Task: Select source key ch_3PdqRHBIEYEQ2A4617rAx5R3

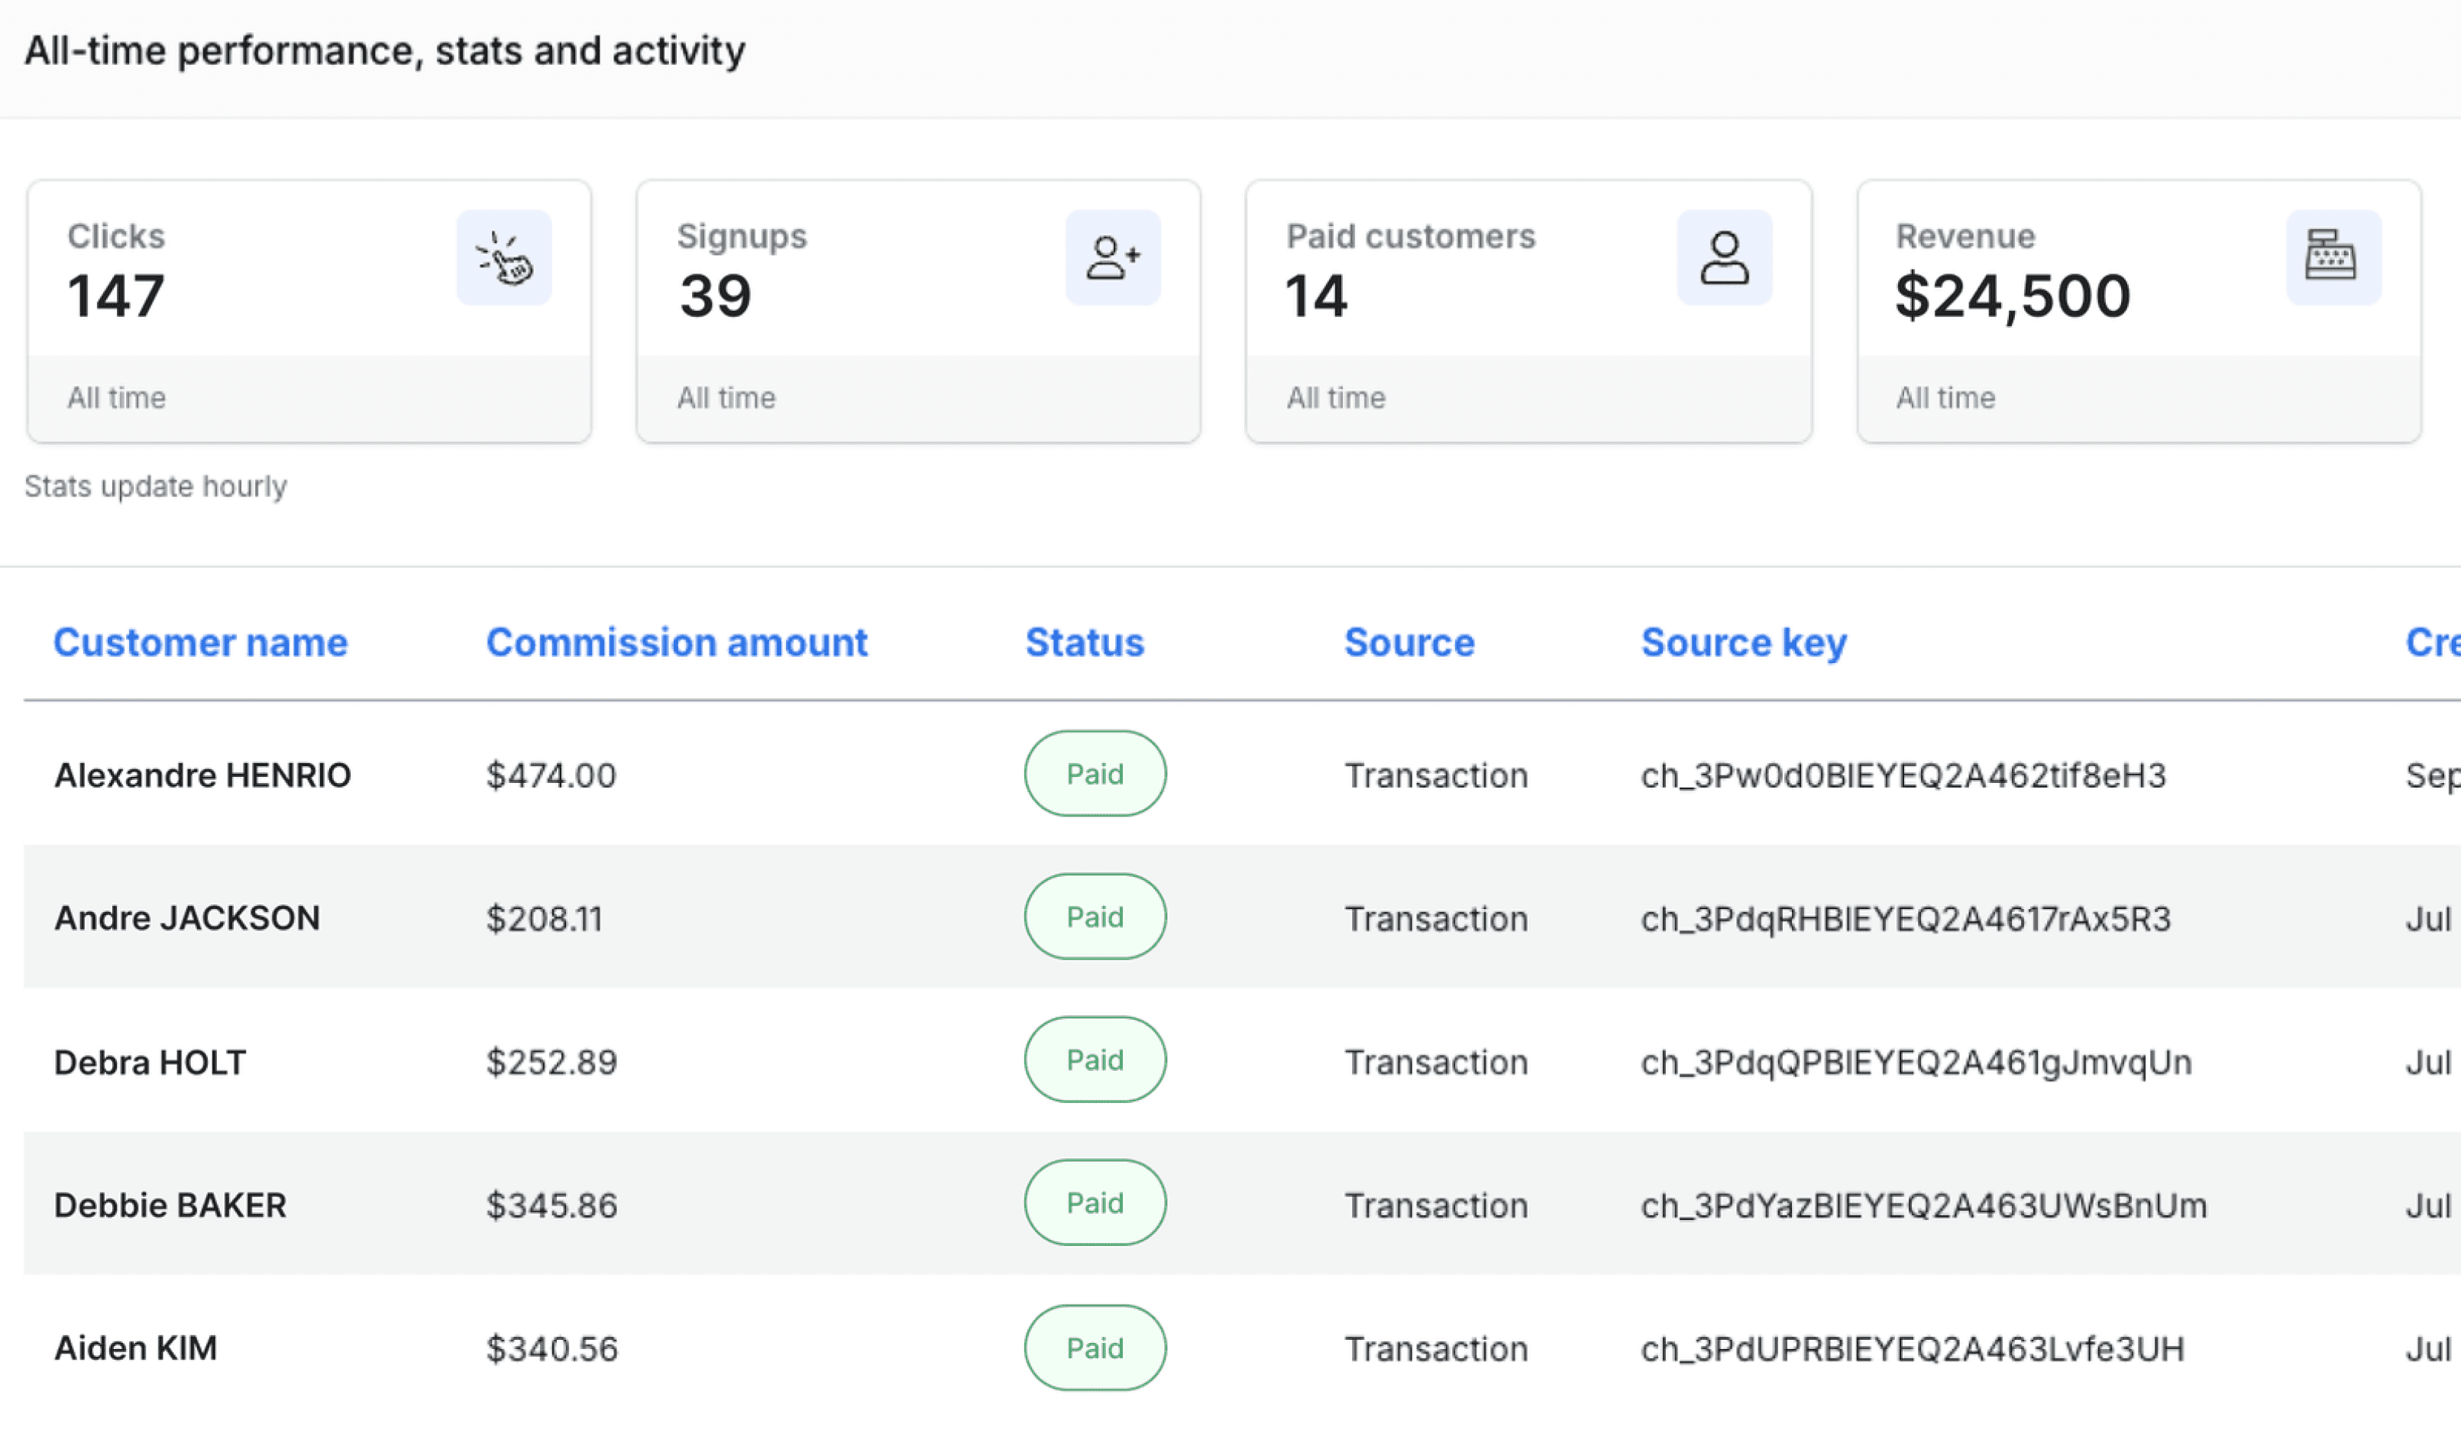Action: 1904,919
